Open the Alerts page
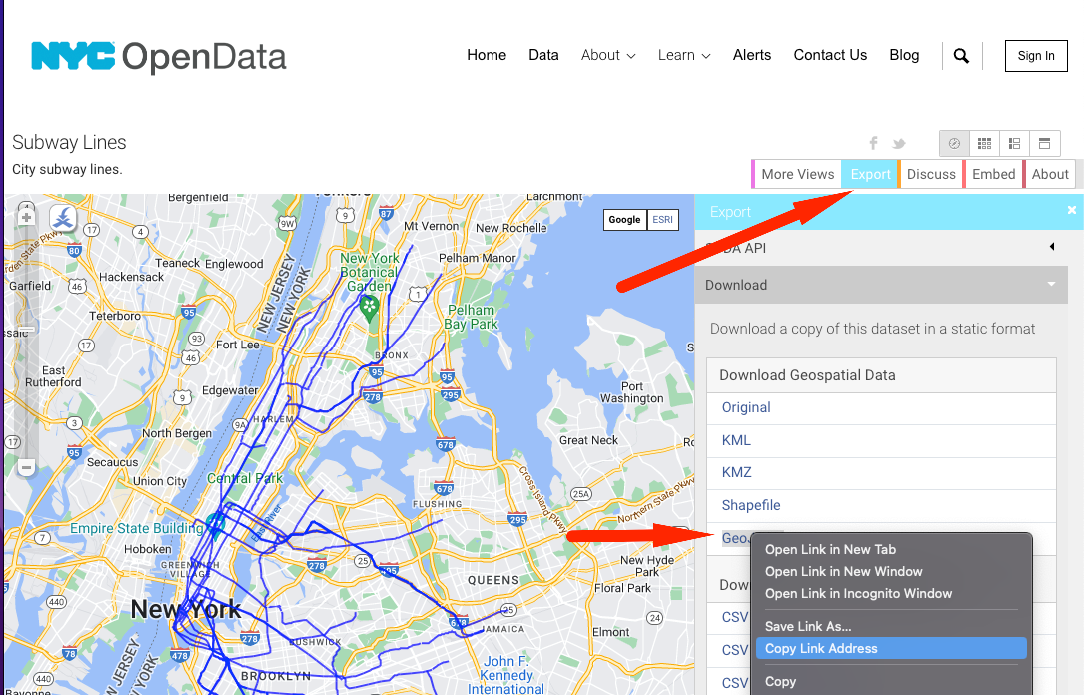This screenshot has width=1084, height=695. tap(752, 55)
